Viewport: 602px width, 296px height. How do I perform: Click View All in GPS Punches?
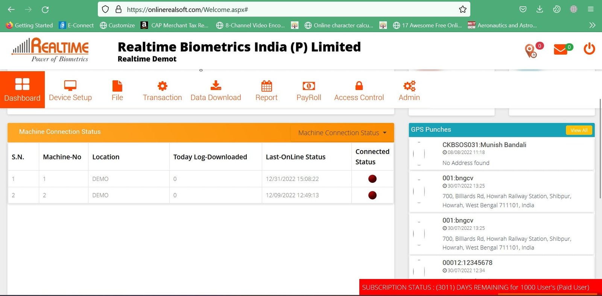pos(579,130)
